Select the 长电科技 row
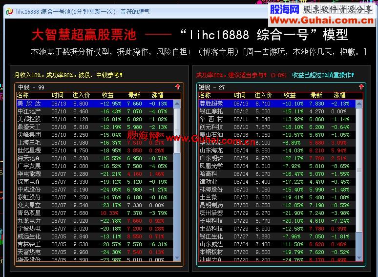This screenshot has height=277, width=378. click(x=277, y=221)
